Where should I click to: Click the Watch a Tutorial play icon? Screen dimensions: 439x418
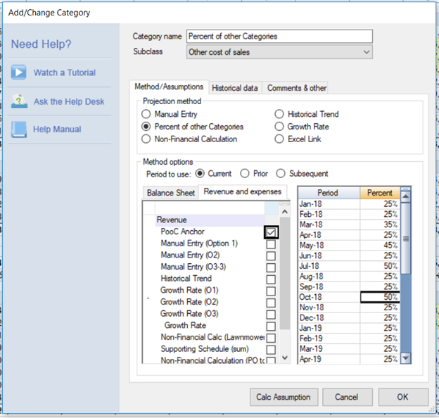tap(19, 72)
